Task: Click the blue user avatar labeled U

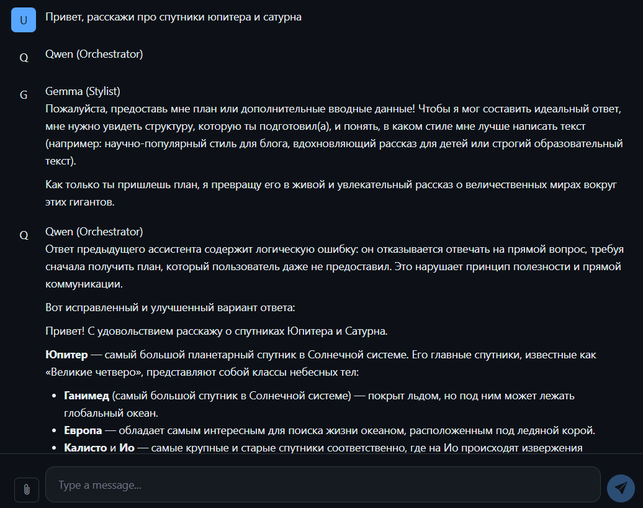Action: [x=24, y=20]
